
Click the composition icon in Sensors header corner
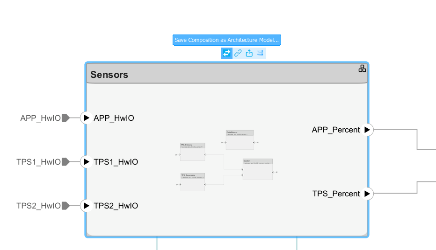pos(362,69)
